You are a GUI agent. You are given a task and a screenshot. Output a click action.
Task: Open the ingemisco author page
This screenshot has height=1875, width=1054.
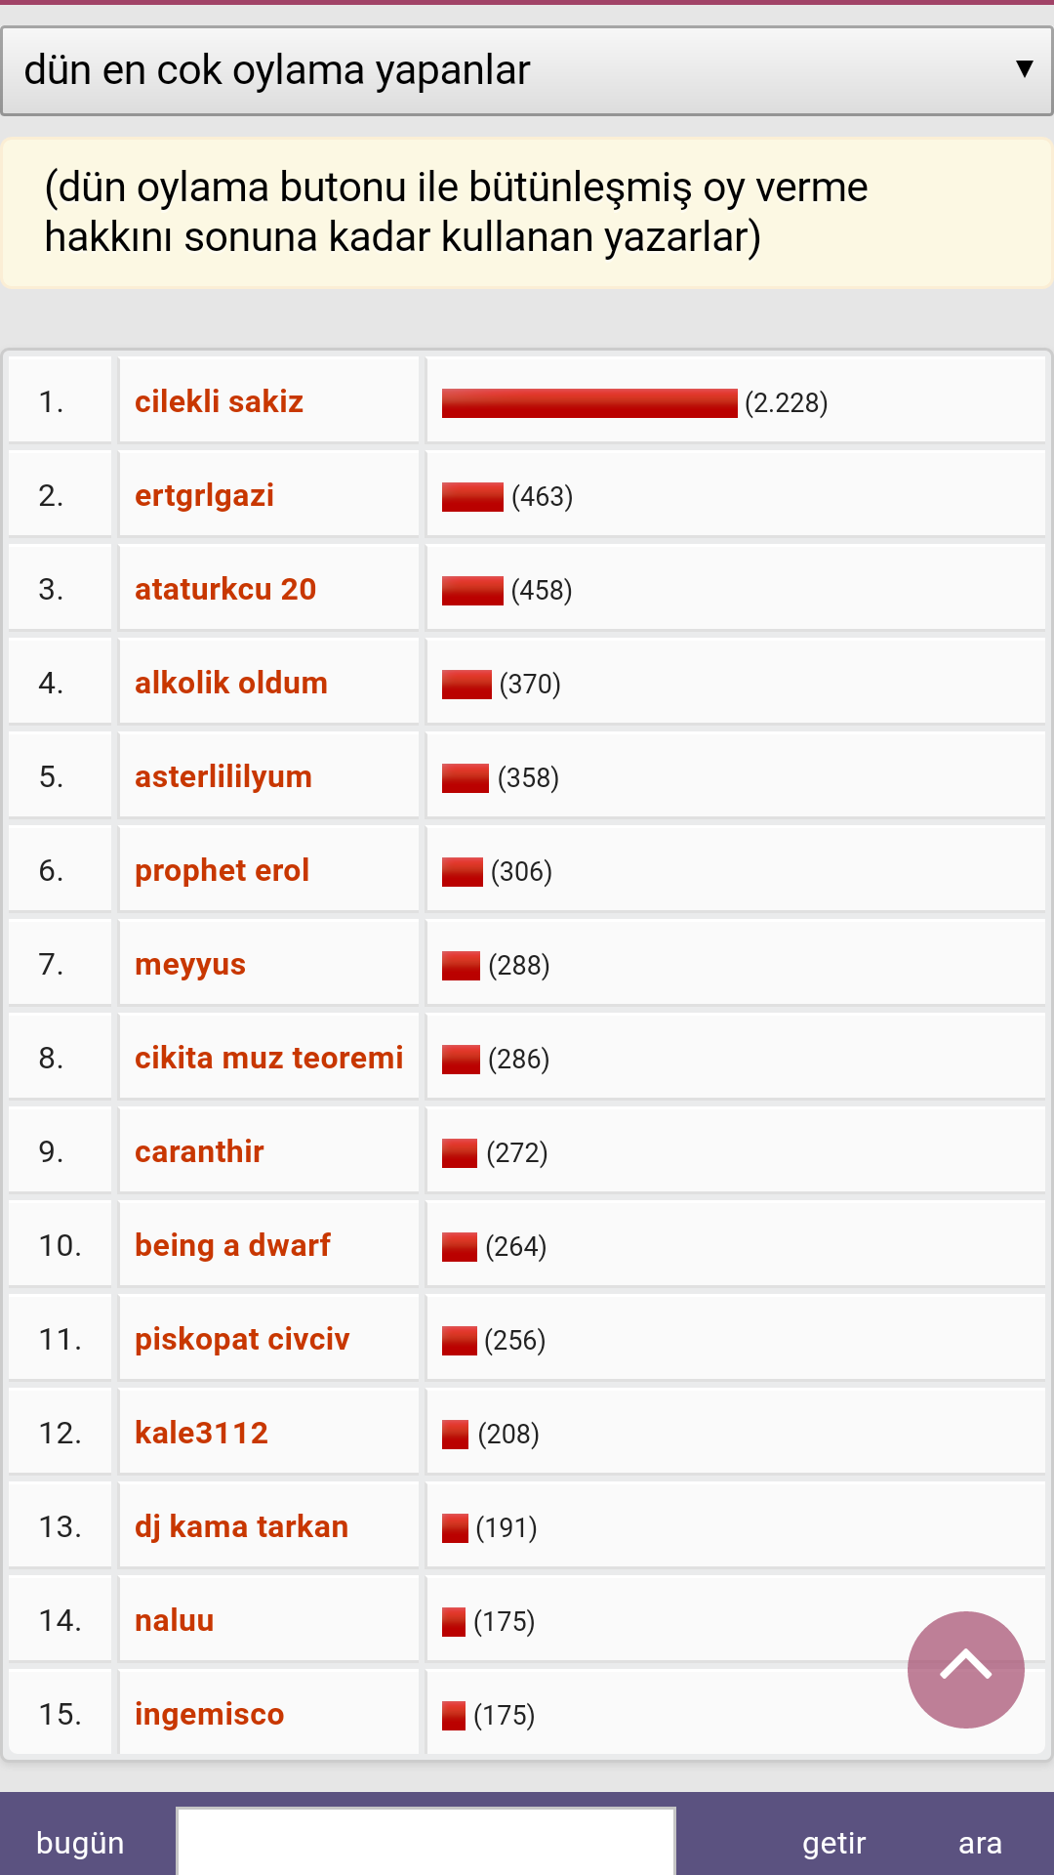(209, 1714)
